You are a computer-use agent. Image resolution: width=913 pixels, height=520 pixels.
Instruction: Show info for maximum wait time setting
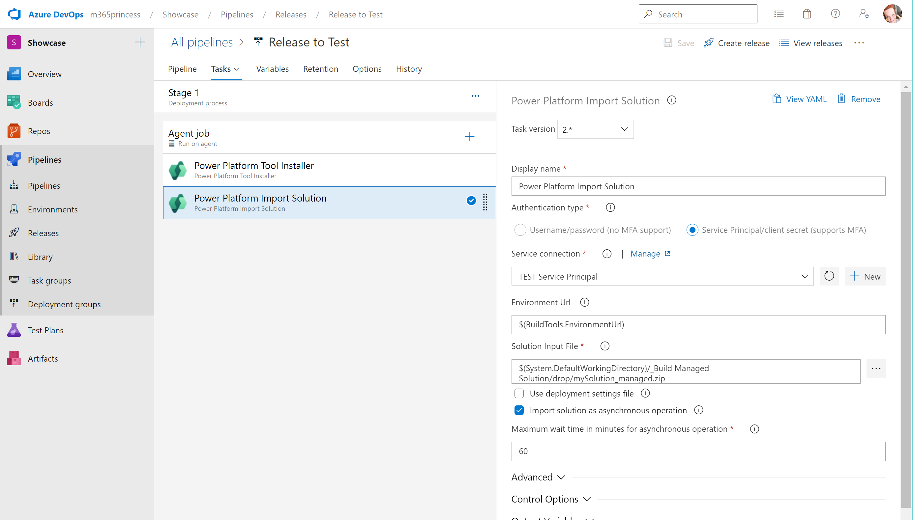[x=754, y=429]
